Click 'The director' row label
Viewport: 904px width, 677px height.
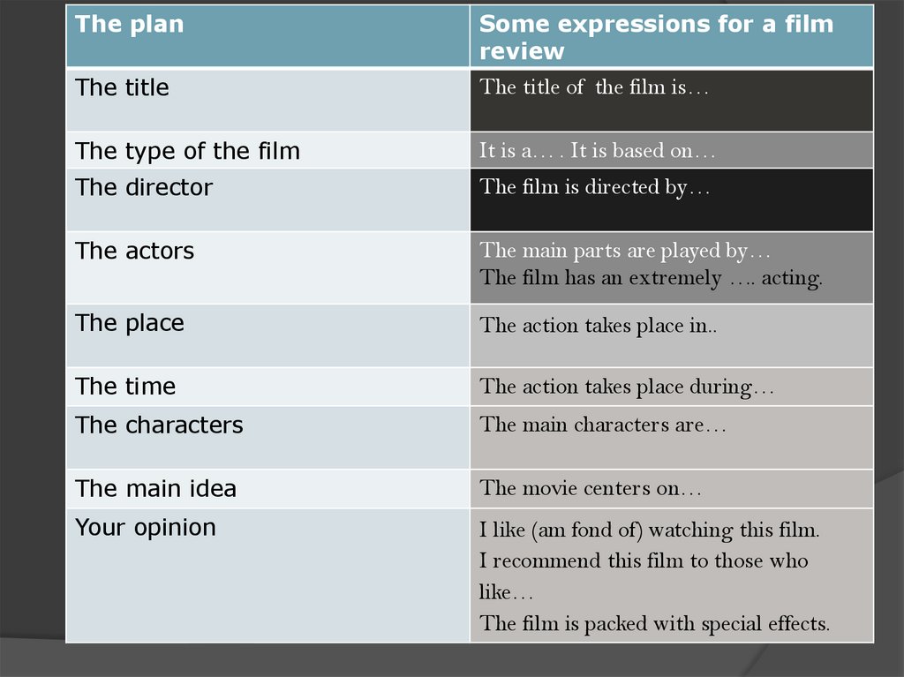point(144,187)
